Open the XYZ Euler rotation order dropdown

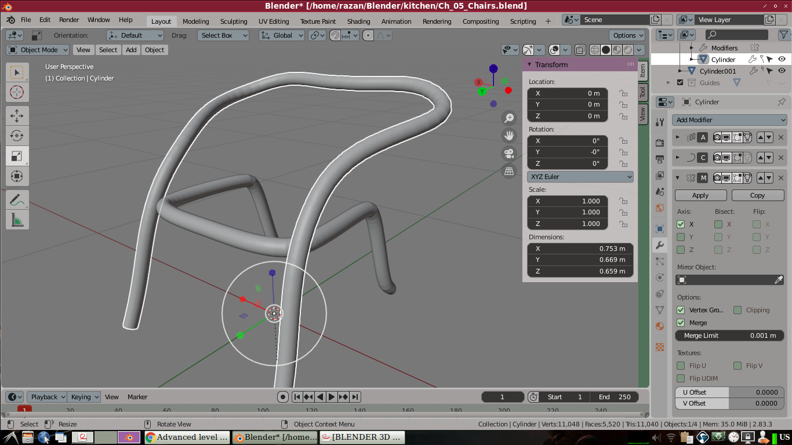(x=580, y=176)
